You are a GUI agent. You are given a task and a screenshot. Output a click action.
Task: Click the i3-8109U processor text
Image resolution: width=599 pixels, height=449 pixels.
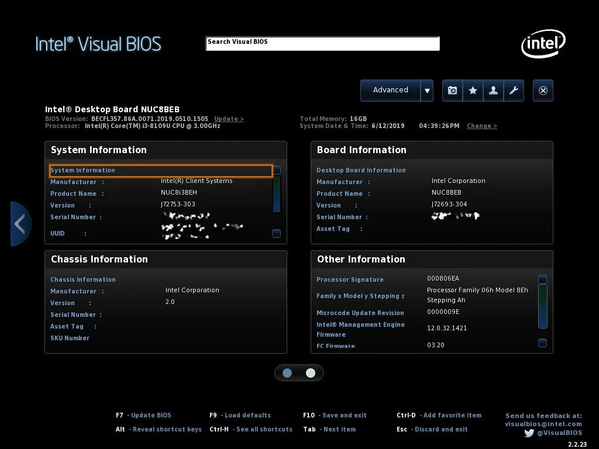[153, 126]
